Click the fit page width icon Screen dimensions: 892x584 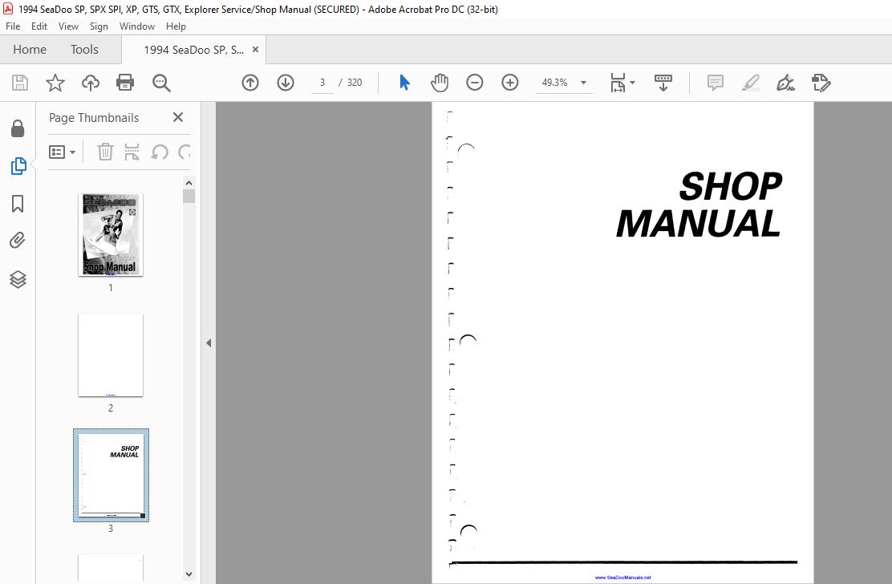[618, 83]
